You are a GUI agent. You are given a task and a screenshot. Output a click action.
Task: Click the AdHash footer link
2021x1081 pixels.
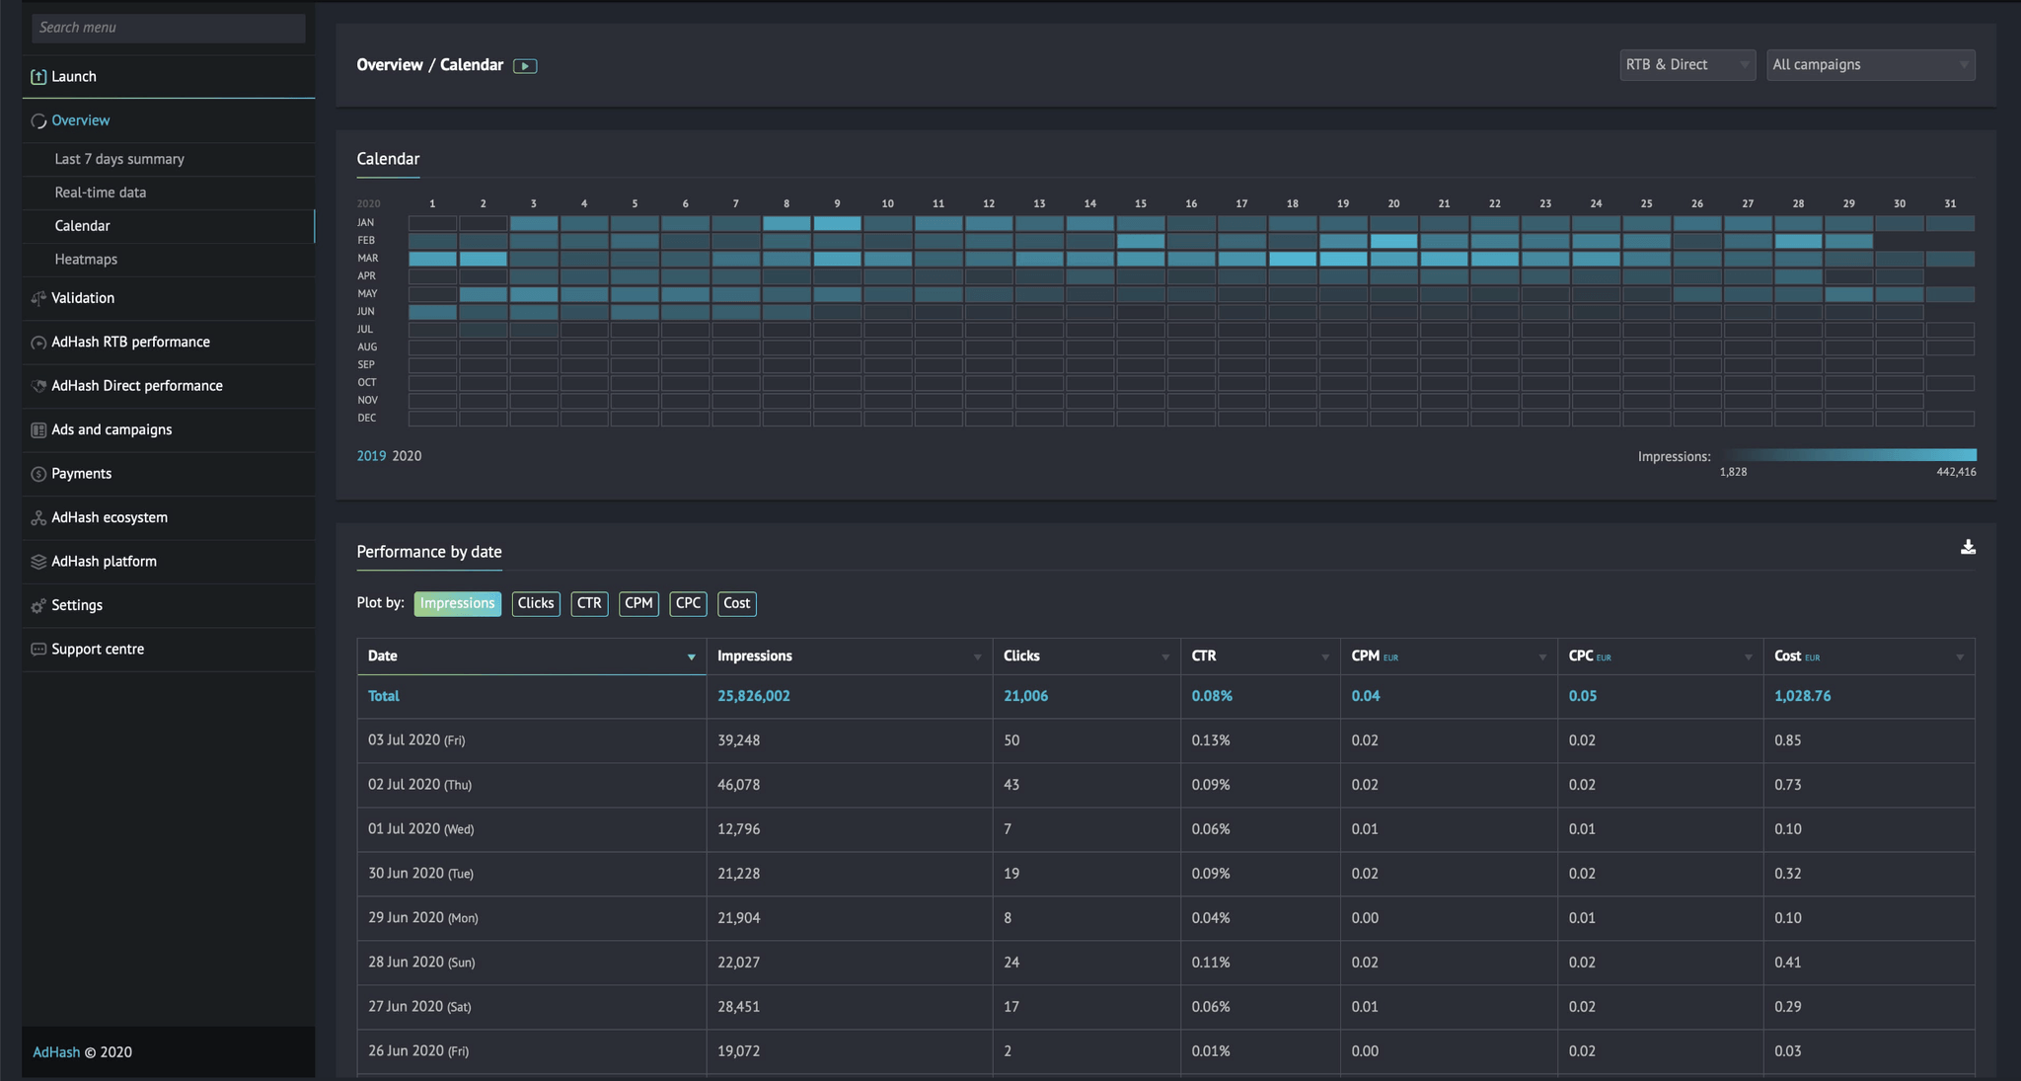click(x=56, y=1052)
